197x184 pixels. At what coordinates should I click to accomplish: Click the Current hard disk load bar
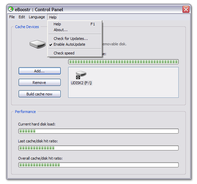click(x=98, y=131)
